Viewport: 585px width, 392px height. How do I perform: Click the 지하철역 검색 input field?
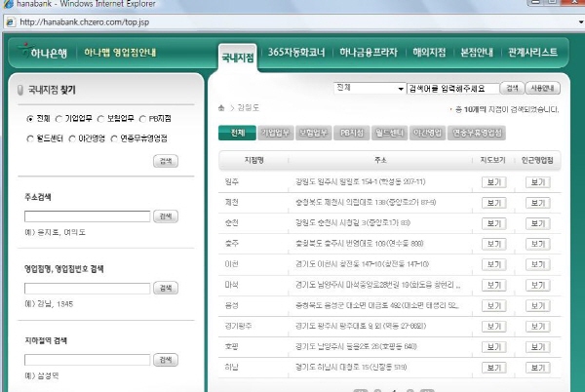point(87,360)
